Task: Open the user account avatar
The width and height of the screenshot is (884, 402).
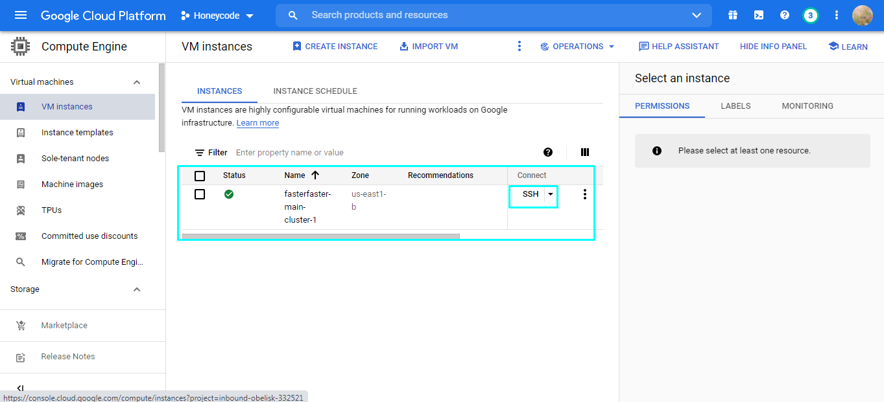Action: pyautogui.click(x=863, y=15)
